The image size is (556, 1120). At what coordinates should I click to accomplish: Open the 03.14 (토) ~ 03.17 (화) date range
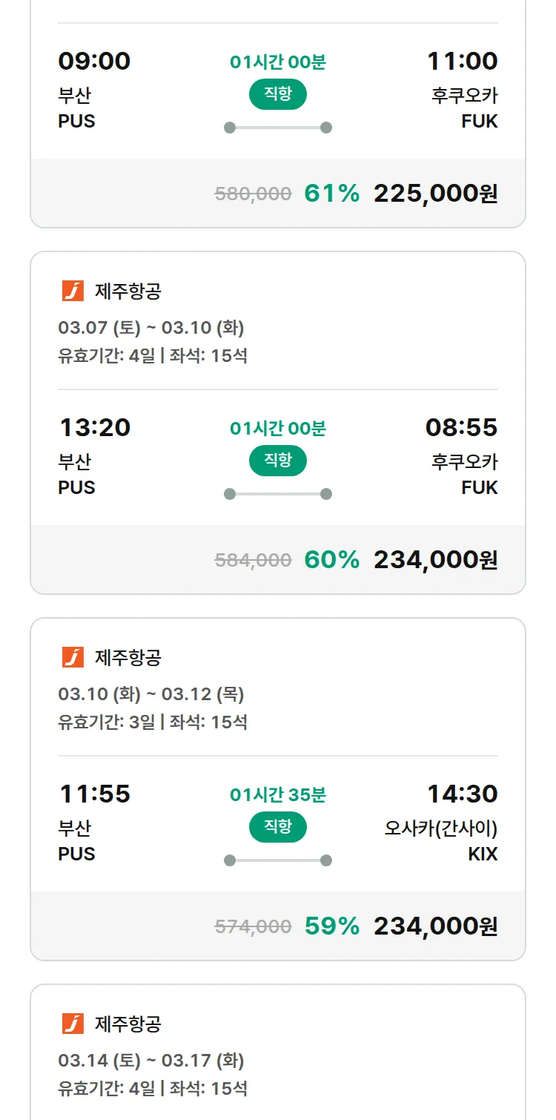click(x=151, y=1061)
